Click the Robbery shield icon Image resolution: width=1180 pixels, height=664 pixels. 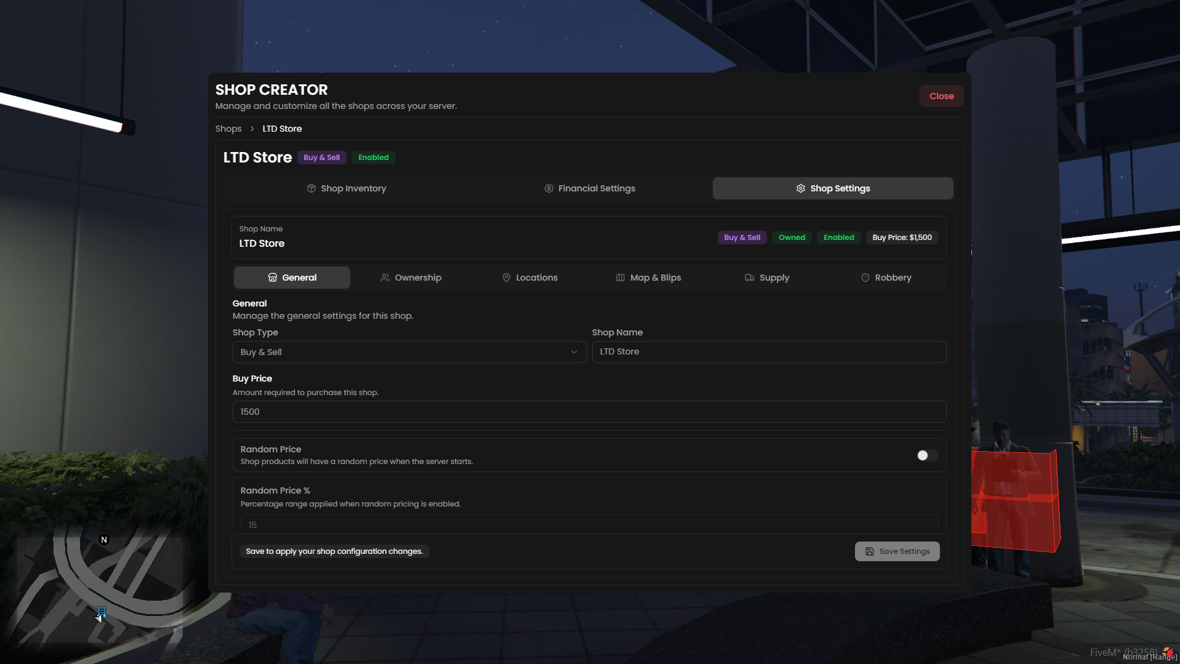point(865,278)
